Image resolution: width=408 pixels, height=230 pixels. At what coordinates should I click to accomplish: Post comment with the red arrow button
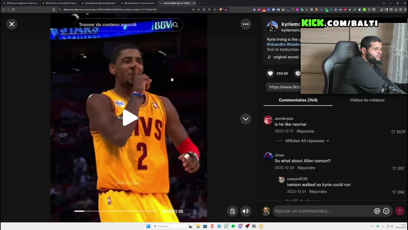tap(399, 211)
